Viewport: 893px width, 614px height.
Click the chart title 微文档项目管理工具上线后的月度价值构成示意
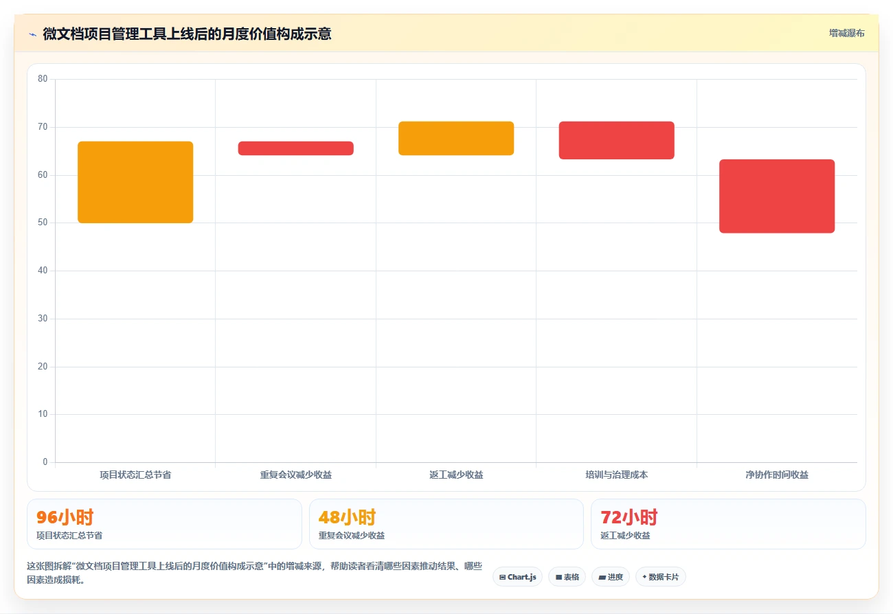point(187,34)
